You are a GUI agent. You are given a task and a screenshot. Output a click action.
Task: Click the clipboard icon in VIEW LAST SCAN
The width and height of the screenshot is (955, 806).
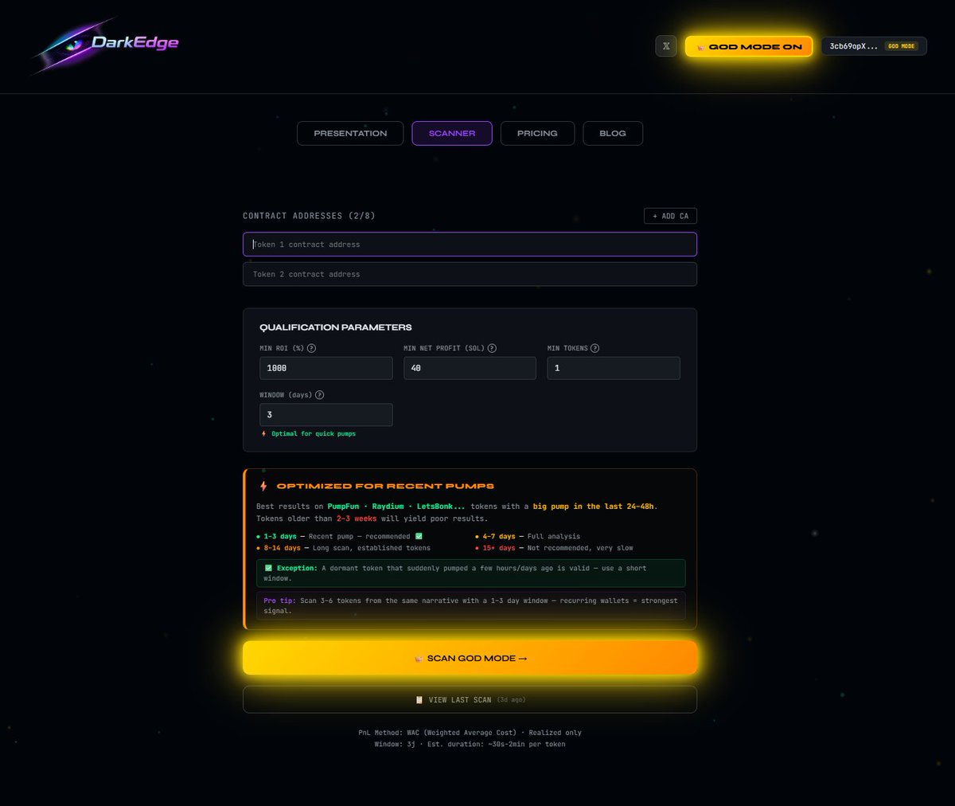419,700
